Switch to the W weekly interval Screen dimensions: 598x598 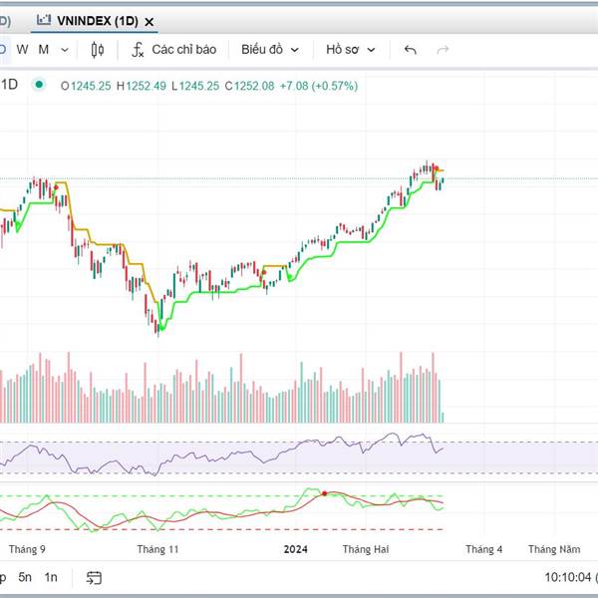coord(22,50)
